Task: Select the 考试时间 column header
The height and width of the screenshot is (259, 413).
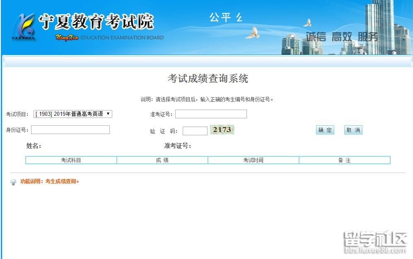Action: click(x=253, y=160)
